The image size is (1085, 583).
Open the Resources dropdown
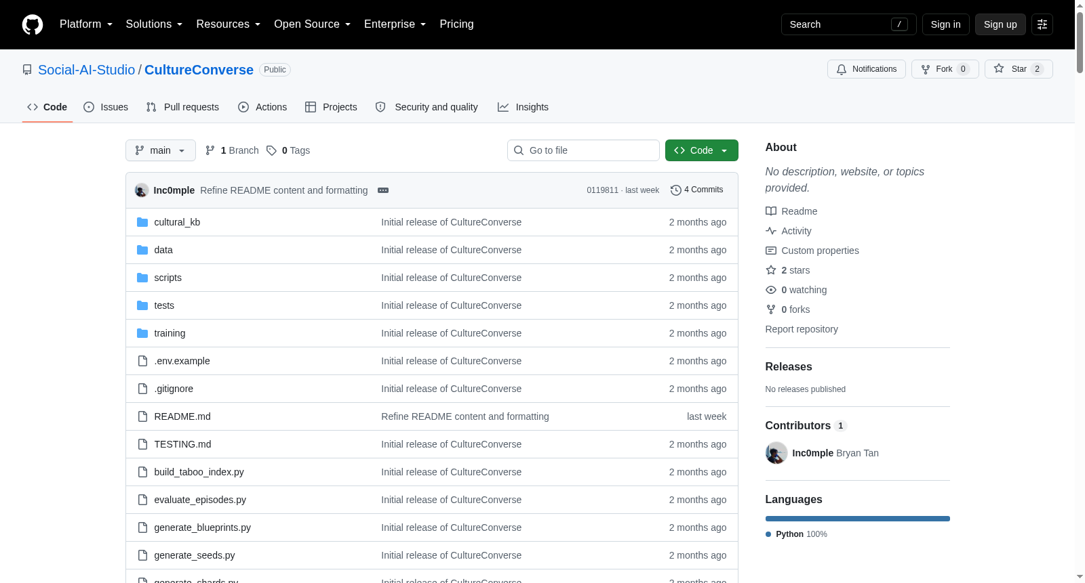[228, 24]
